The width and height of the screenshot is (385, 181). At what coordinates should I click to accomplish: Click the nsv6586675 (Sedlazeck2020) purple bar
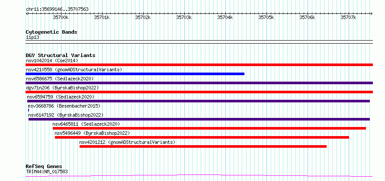pyautogui.click(x=199, y=83)
